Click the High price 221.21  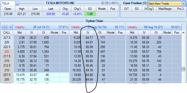pos(22,14)
